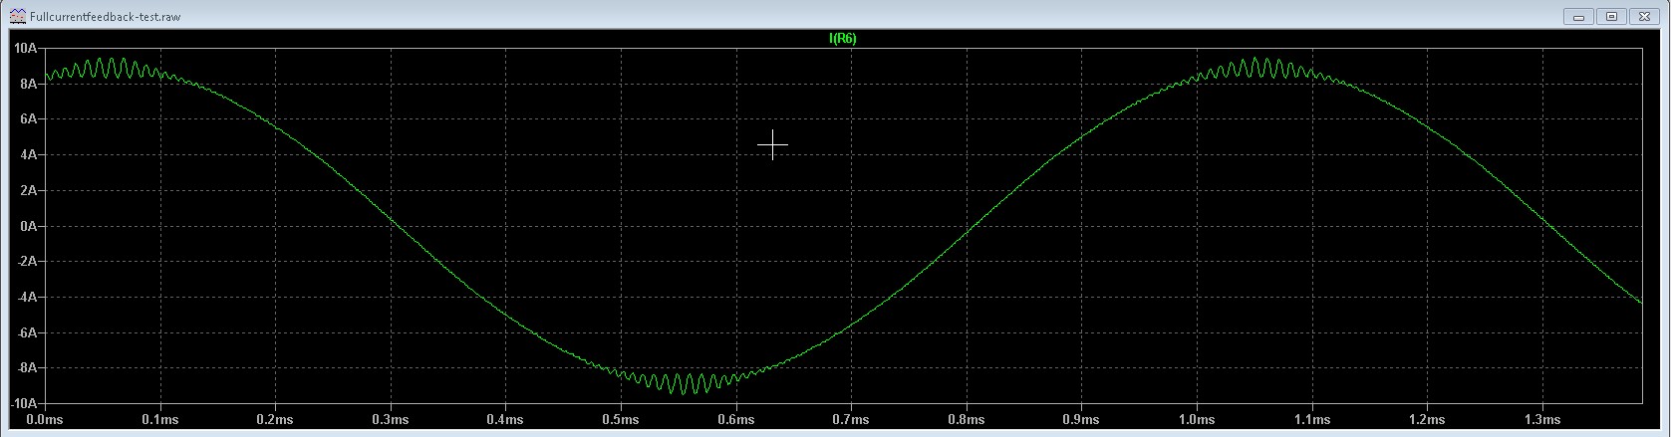Click the 8A vertical axis label
1671x437 pixels.
pos(29,84)
